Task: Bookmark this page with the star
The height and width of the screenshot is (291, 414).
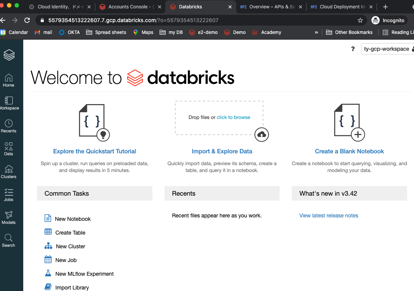Action: [x=360, y=20]
